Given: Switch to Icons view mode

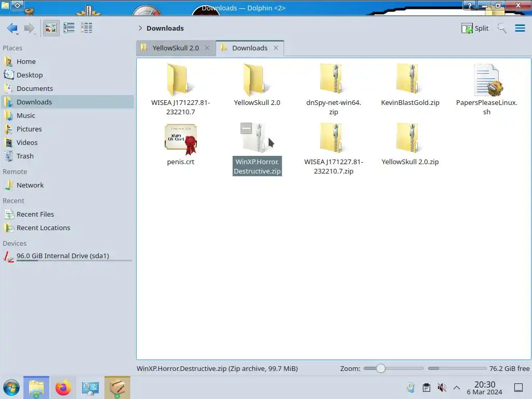Looking at the screenshot, I should (51, 28).
